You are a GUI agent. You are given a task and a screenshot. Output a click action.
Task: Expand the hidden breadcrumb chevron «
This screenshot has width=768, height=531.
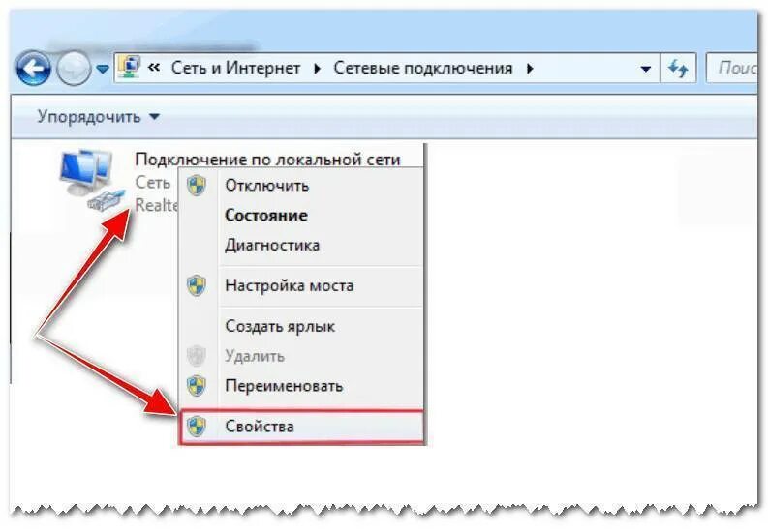click(154, 68)
